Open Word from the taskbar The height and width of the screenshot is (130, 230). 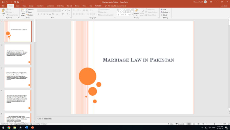tap(26, 128)
